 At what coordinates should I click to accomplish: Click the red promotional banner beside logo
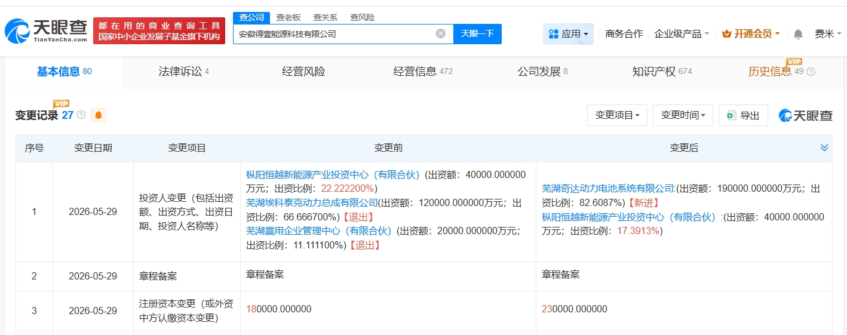[x=159, y=30]
